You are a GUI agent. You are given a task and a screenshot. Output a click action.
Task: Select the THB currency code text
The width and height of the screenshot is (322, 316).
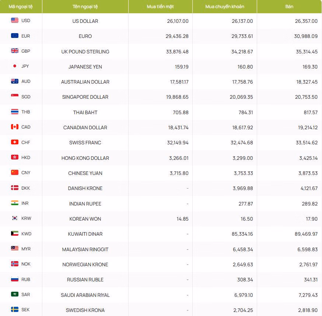click(26, 112)
